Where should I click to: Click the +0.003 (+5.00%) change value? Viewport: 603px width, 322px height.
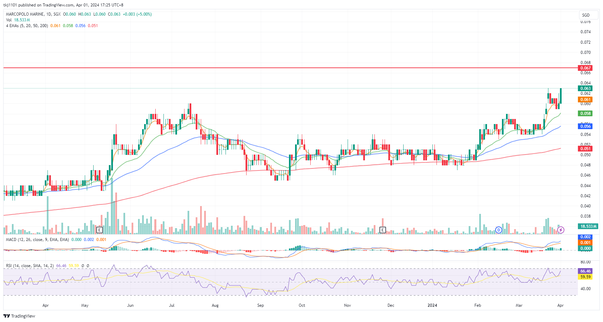[x=137, y=14]
